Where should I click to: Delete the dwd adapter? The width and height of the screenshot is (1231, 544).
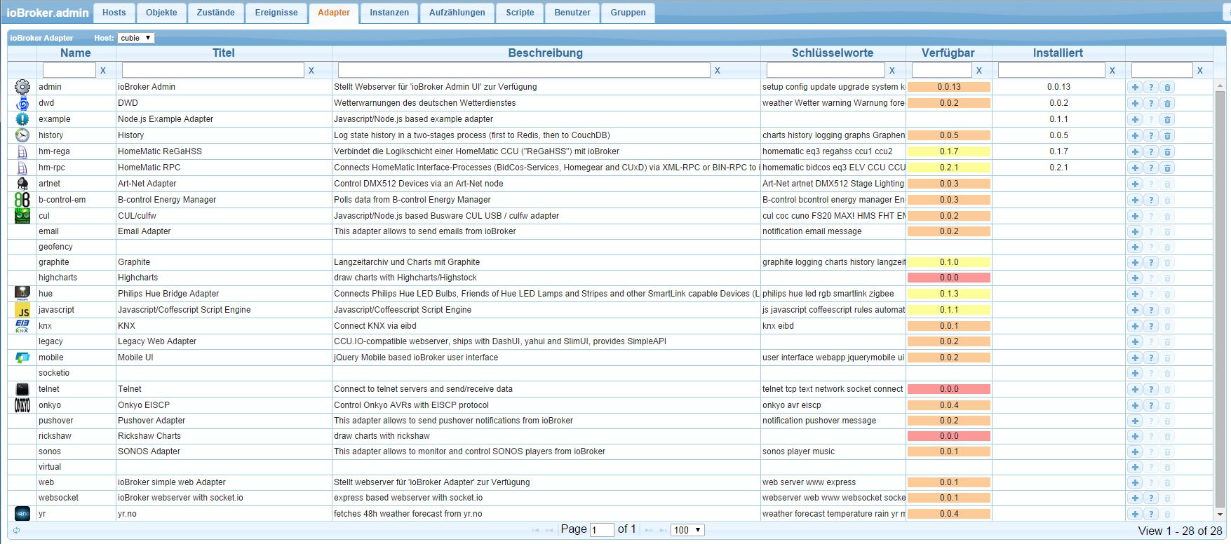point(1167,103)
